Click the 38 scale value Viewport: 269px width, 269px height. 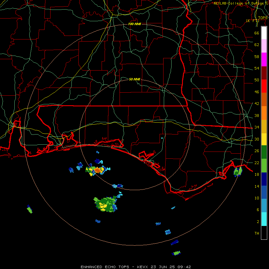[x=257, y=115]
